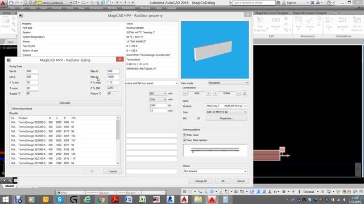The width and height of the screenshot is (364, 204).
Task: Click OK in Radiator property dialog
Action: point(223,181)
